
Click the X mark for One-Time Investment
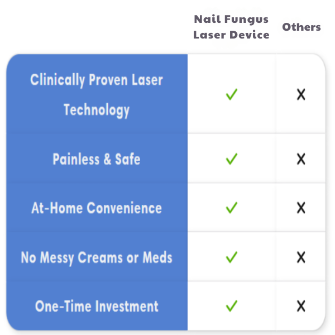(x=301, y=306)
